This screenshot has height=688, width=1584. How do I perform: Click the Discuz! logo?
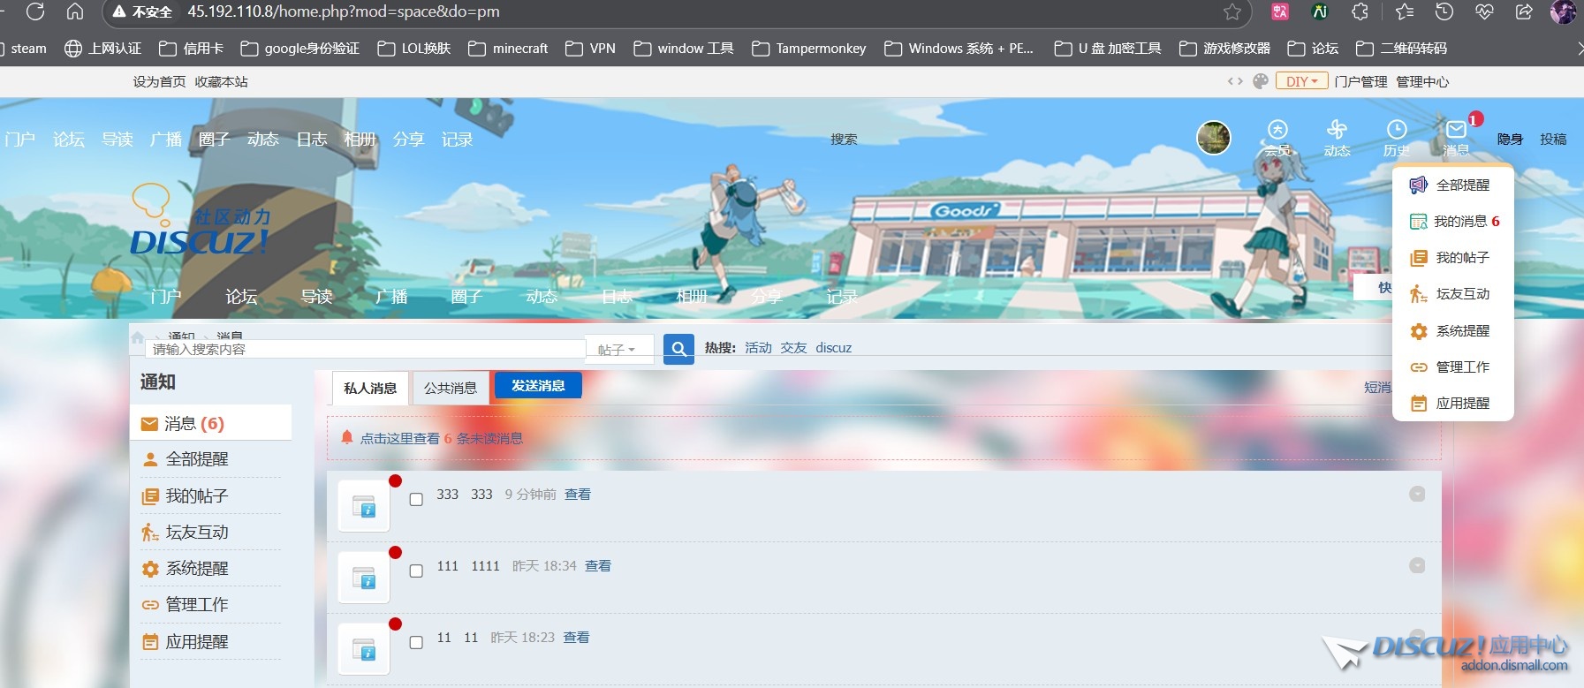click(200, 221)
